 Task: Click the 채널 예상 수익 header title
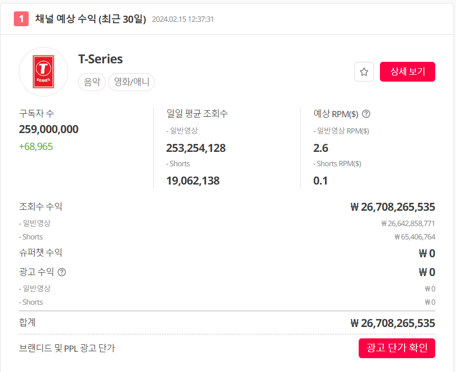tap(90, 19)
